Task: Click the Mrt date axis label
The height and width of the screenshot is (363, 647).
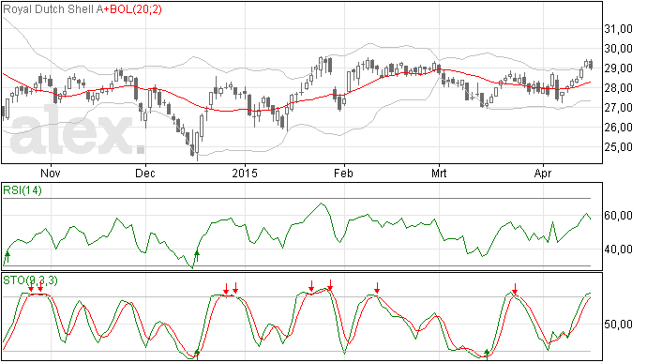Action: pos(439,173)
